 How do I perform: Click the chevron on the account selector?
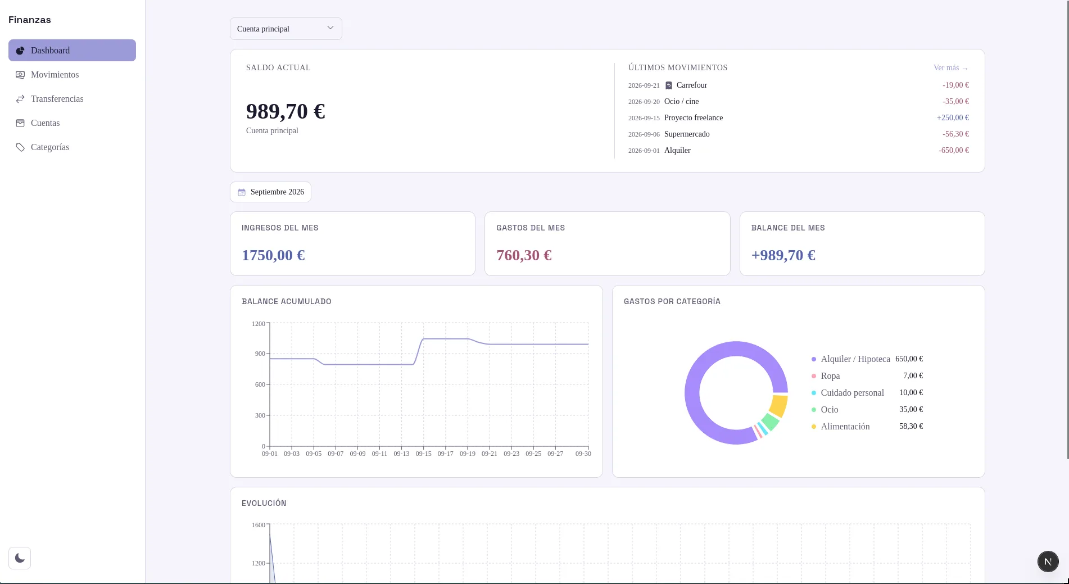(330, 28)
